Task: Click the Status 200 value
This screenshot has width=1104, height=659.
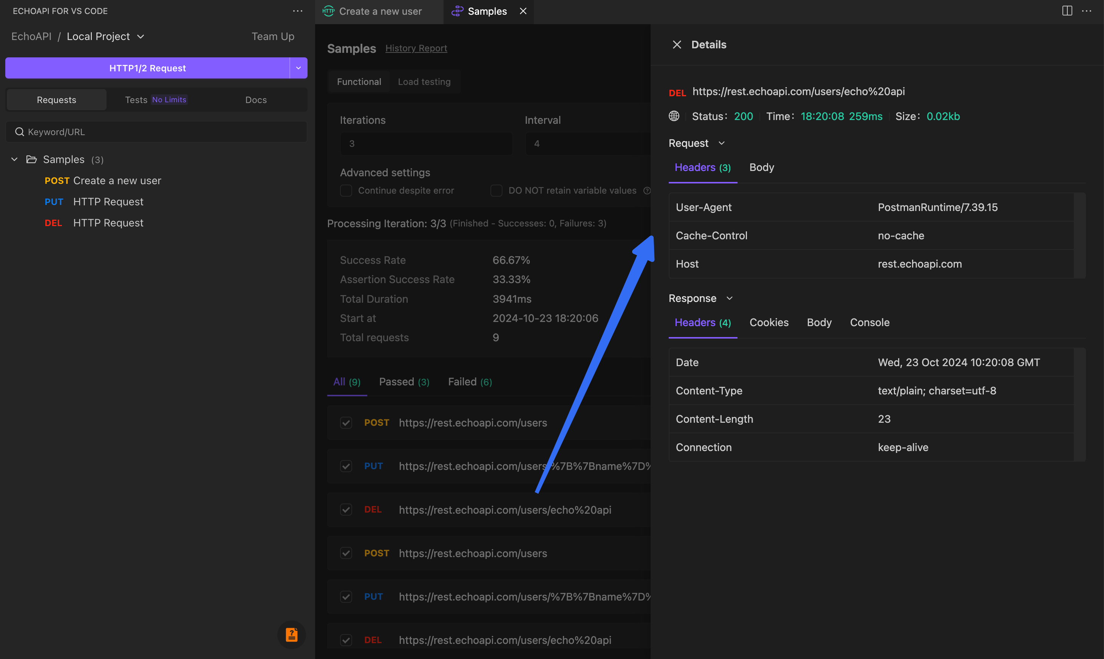Action: pyautogui.click(x=743, y=116)
